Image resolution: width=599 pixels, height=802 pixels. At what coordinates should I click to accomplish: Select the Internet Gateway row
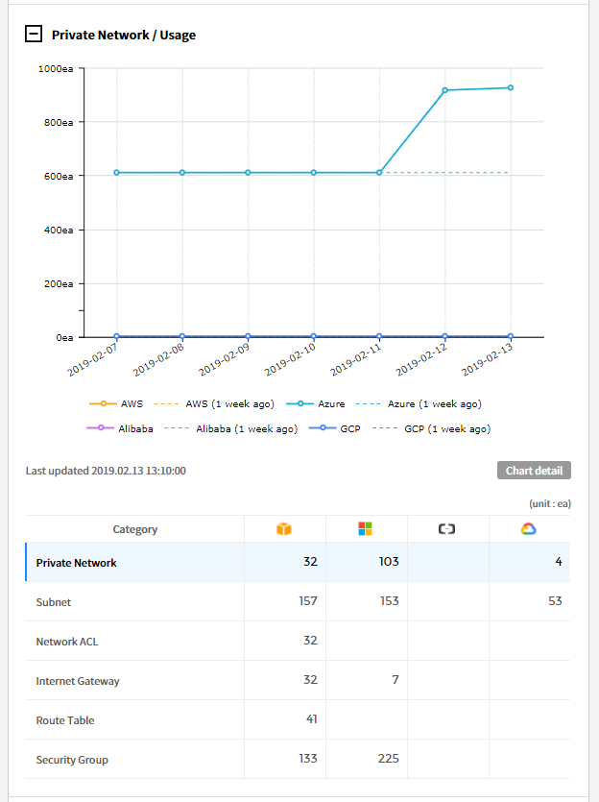[78, 681]
